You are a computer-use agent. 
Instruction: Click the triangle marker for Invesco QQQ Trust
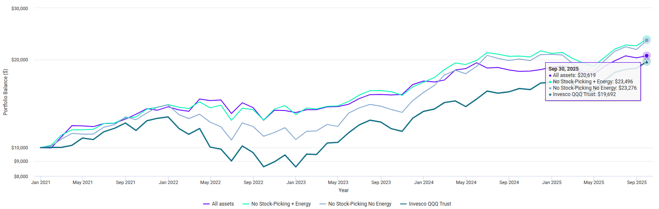646,62
